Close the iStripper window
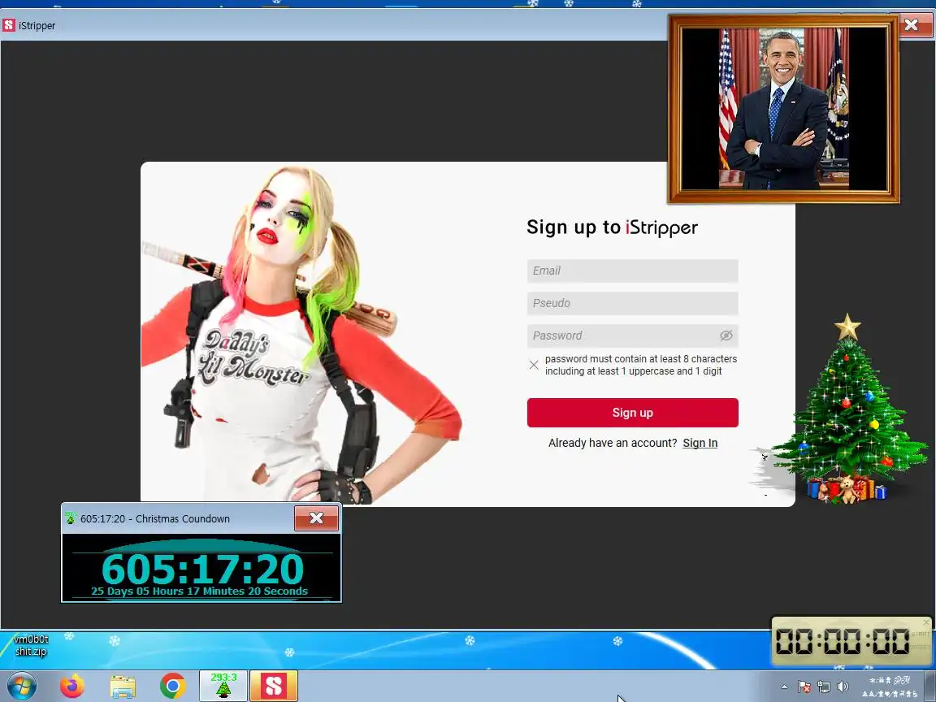 point(911,25)
